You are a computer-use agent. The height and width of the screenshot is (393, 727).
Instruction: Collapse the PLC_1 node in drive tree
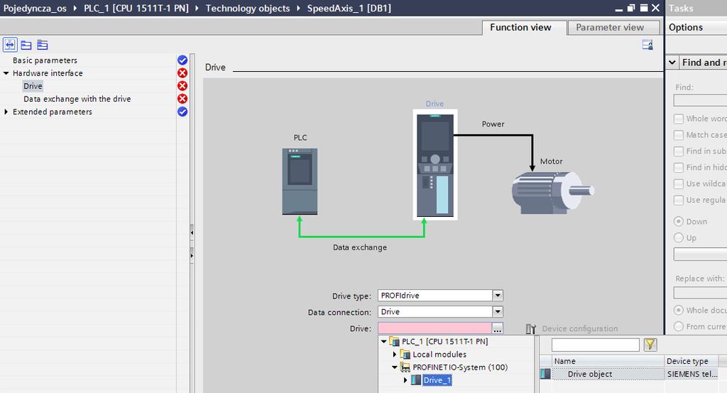click(x=384, y=342)
